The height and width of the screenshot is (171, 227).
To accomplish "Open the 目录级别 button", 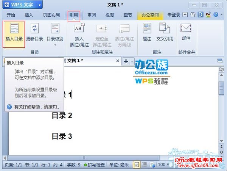I will (55, 34).
